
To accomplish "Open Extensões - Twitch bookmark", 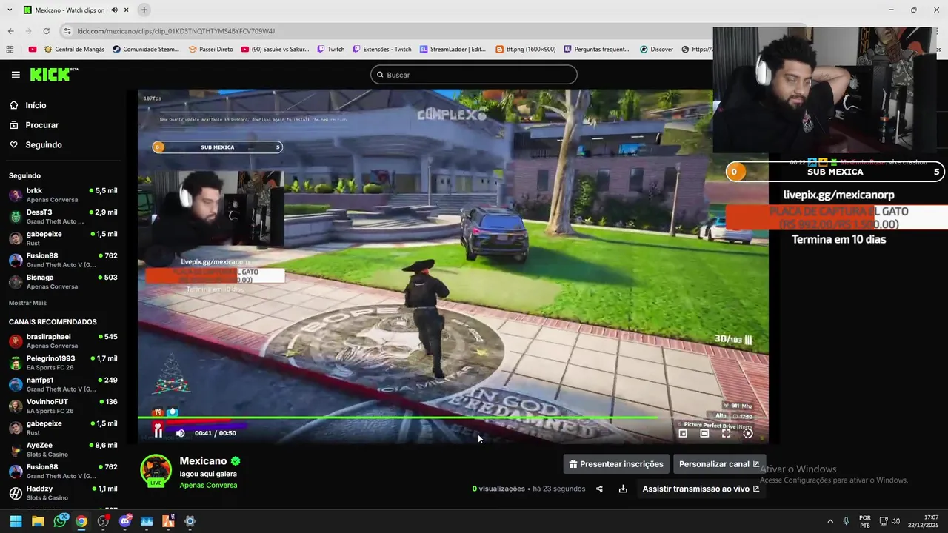I will click(x=382, y=50).
